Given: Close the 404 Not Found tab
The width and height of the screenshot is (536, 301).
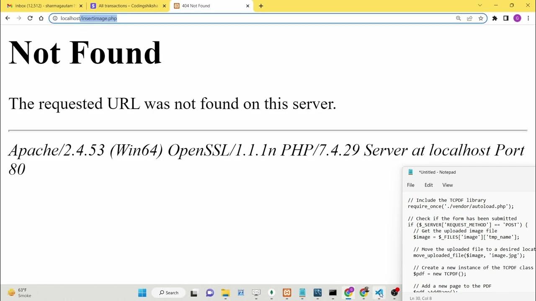Looking at the screenshot, I should [247, 6].
